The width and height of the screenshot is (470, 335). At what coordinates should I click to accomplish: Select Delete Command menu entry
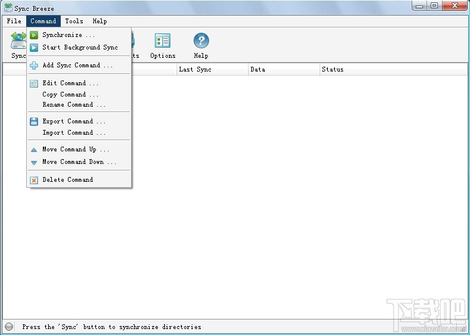[79, 180]
